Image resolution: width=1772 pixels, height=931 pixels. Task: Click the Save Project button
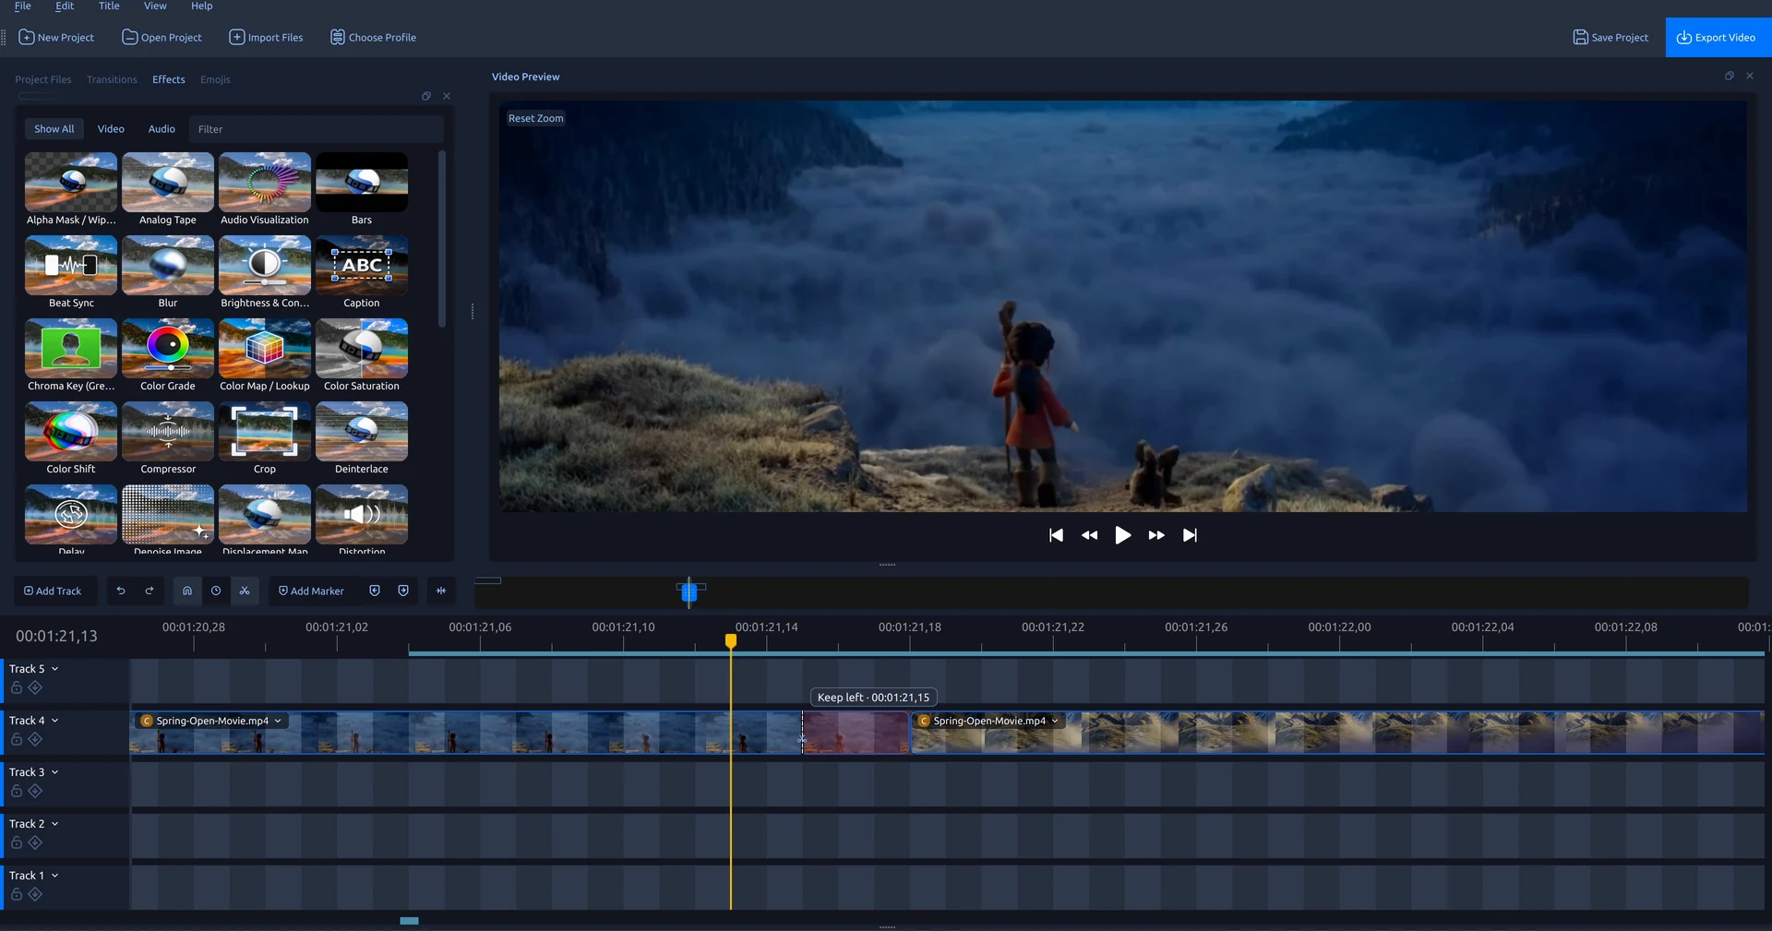1610,38
